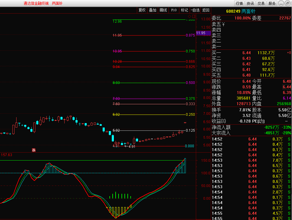Click the 157.63 indicator value label
Screen dimensions: 292x220
6,155
